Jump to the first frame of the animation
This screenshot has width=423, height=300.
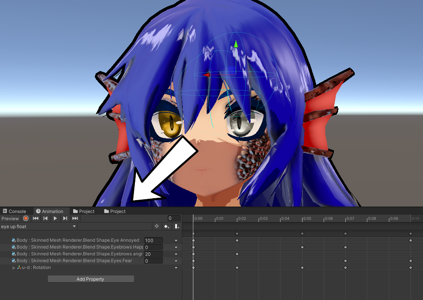click(35, 218)
